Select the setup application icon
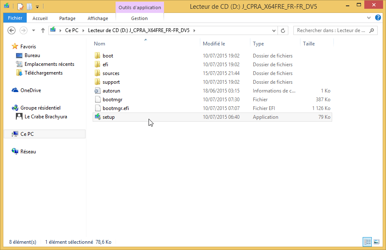Screen dimensions: 386x250 coord(98,117)
